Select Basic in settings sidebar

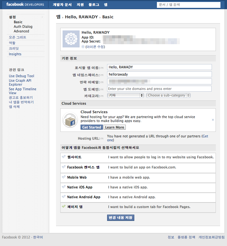click(18, 22)
